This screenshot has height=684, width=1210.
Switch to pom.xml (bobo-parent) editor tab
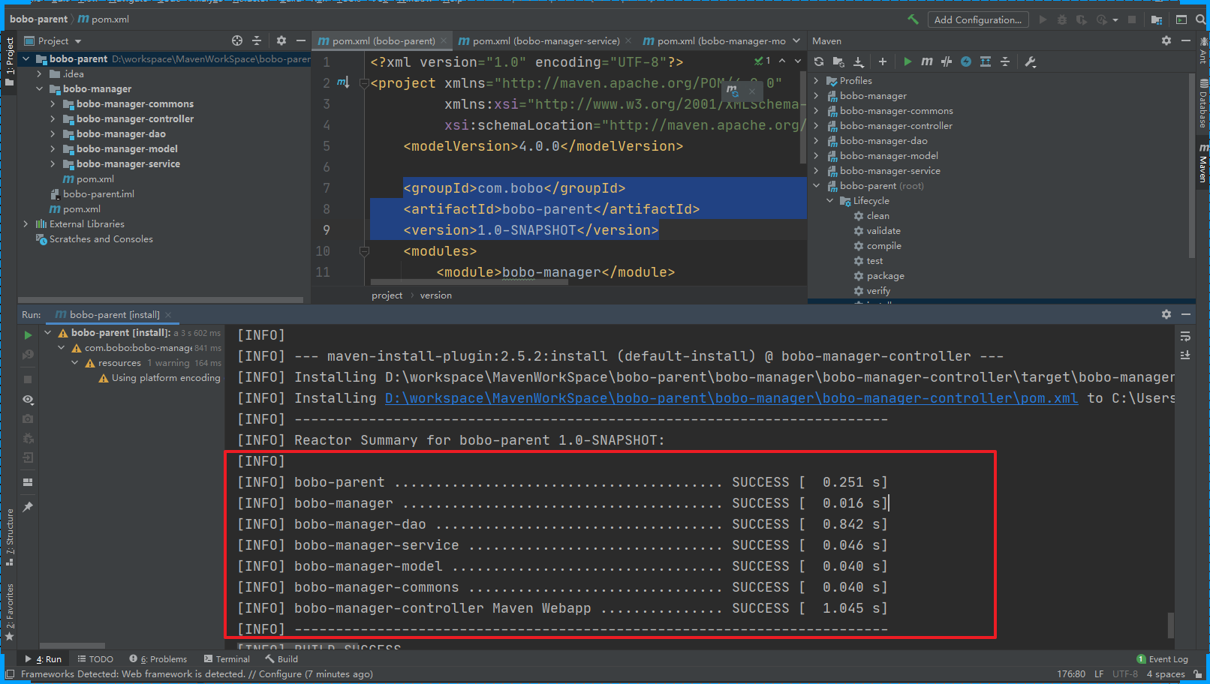[x=382, y=41]
